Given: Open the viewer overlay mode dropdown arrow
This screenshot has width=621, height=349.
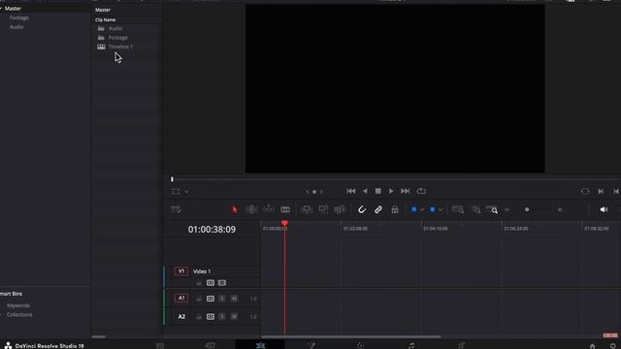Looking at the screenshot, I should 186,192.
